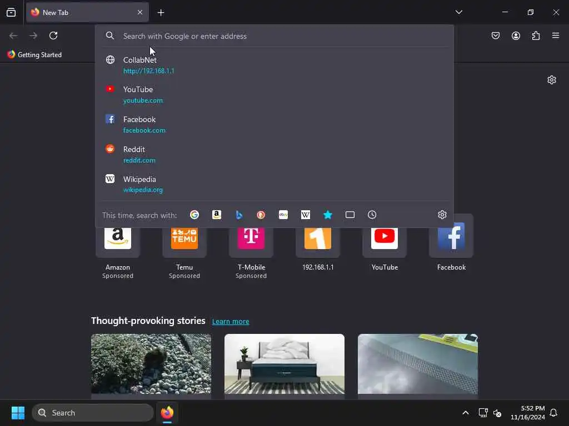The width and height of the screenshot is (569, 426).
Task: Show hidden system tray icons
Action: (x=466, y=413)
